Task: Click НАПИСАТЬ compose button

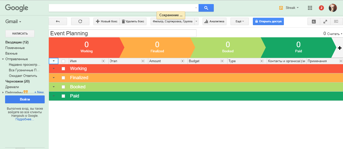Action: [20, 34]
